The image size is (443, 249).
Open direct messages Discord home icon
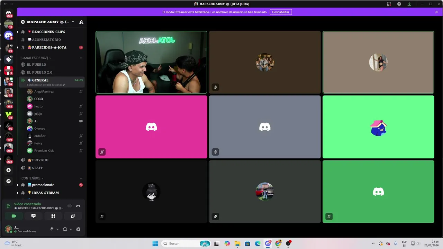click(x=9, y=13)
